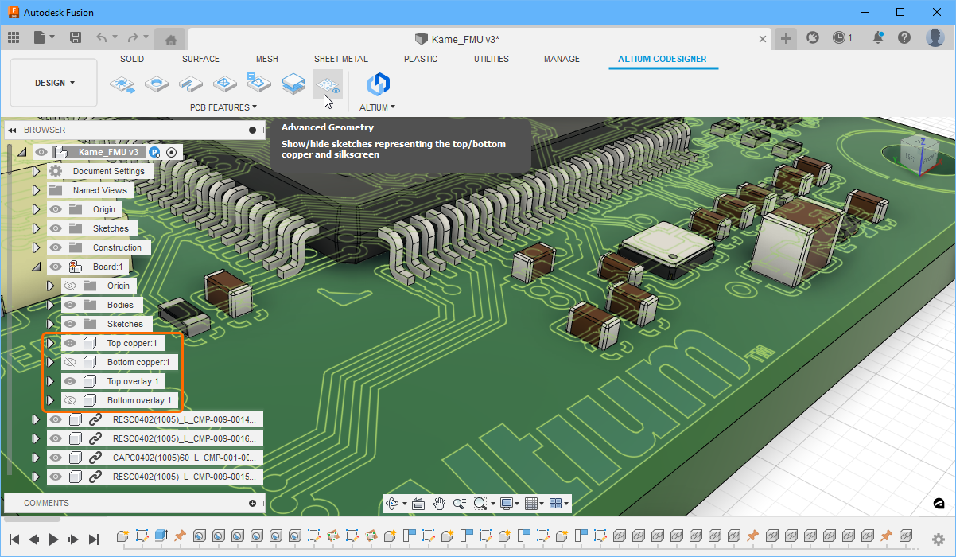This screenshot has height=557, width=956.
Task: Click the Altium CoDesigner logo icon
Action: click(x=378, y=84)
